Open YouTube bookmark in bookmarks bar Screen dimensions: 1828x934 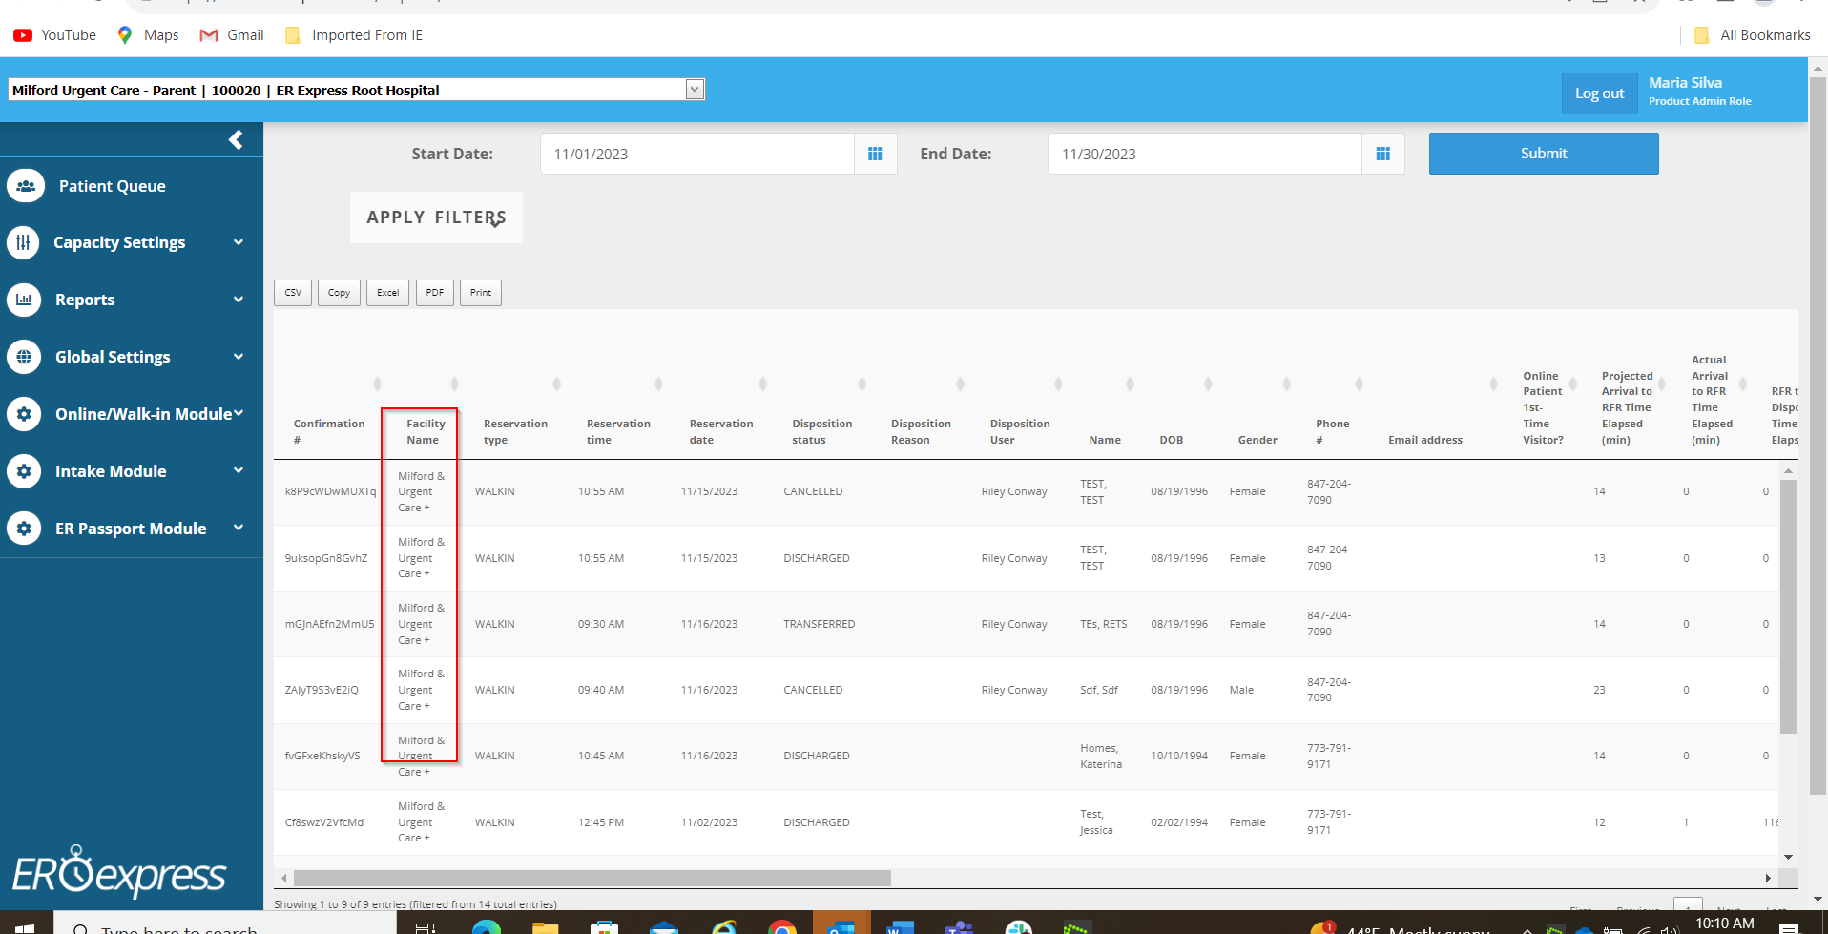(55, 35)
